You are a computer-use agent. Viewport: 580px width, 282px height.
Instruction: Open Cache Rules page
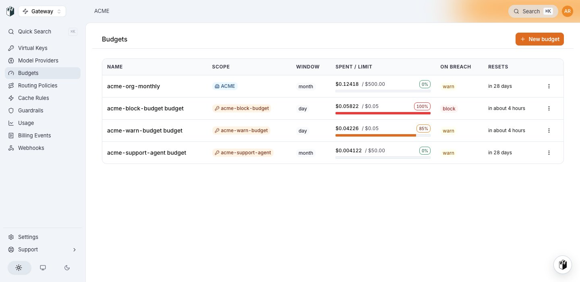coord(43,98)
